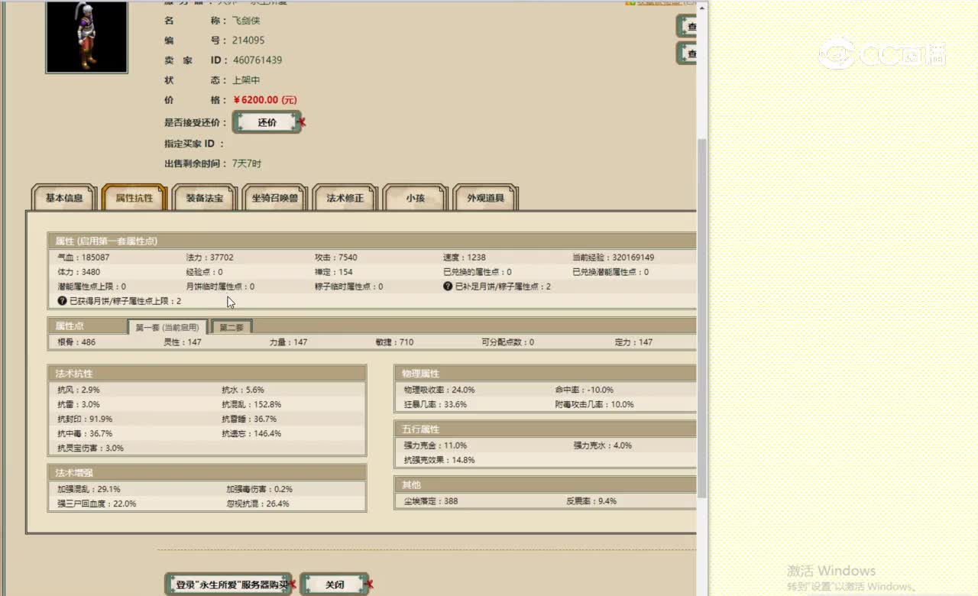This screenshot has height=596, width=978.
Task: Click the help icon beside 已获得月饼/粽子属性点上限
Action: 62,301
